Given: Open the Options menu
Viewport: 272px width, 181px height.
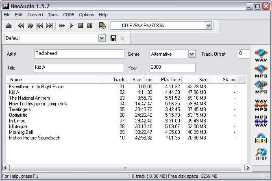Looking at the screenshot, I should pyautogui.click(x=86, y=15).
